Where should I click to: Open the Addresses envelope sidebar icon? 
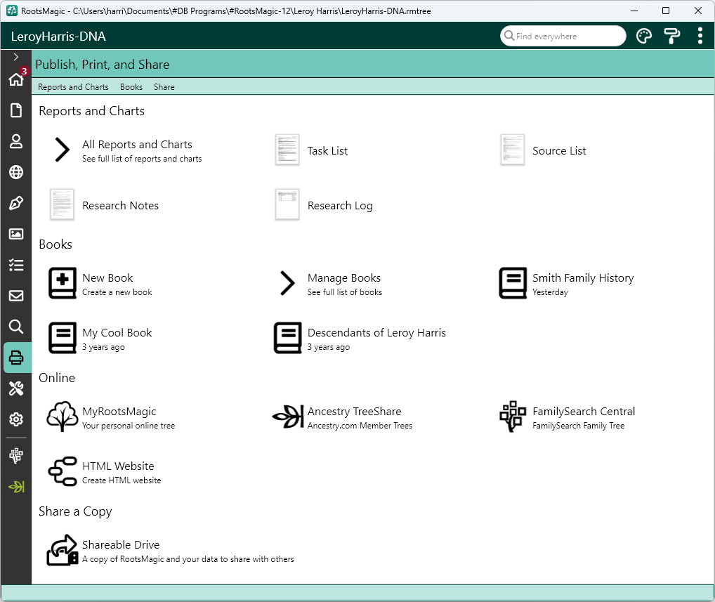coord(16,296)
